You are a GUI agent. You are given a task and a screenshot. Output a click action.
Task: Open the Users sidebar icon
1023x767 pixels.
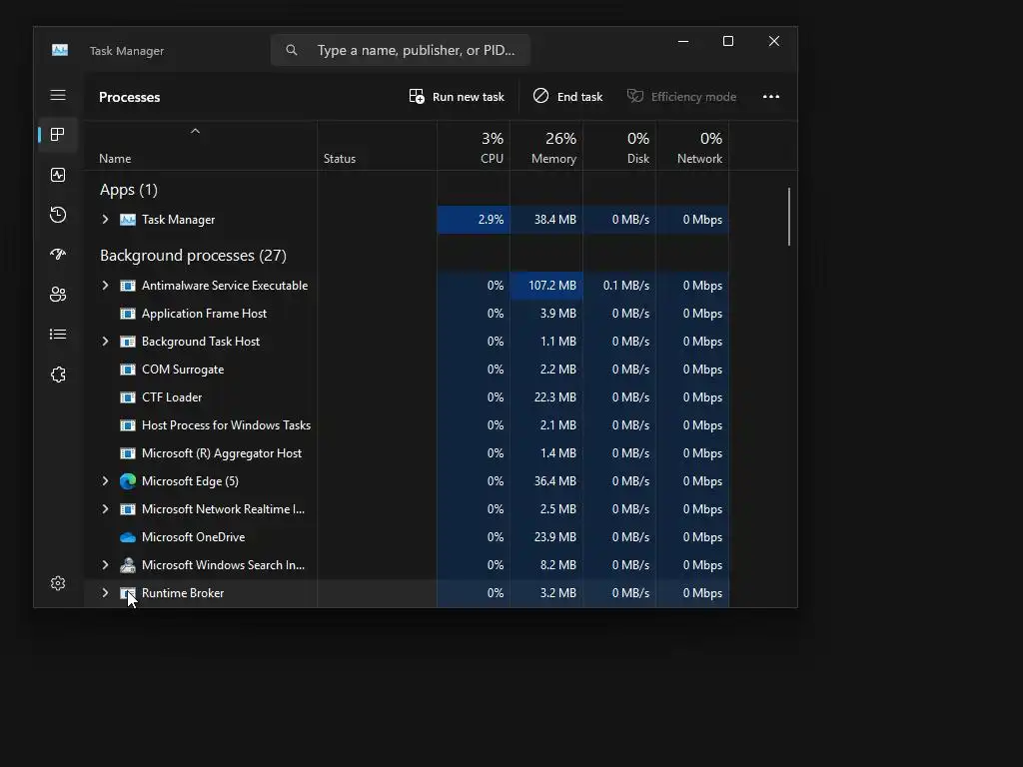click(x=58, y=295)
